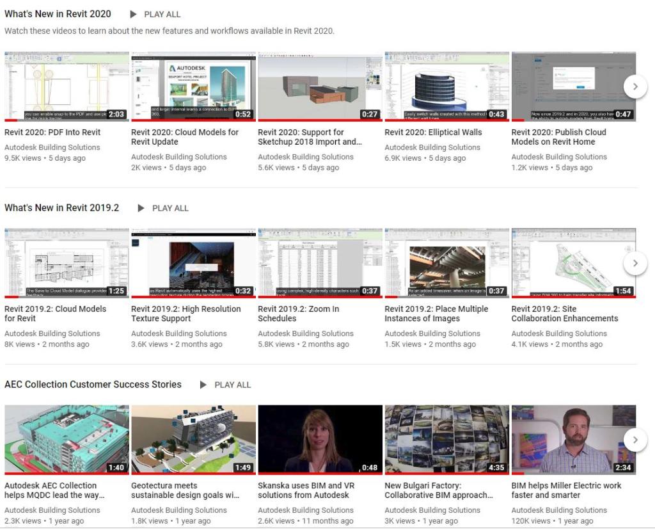
Task: Open Geotectura sustainable design video thumbnail
Action: (x=193, y=440)
